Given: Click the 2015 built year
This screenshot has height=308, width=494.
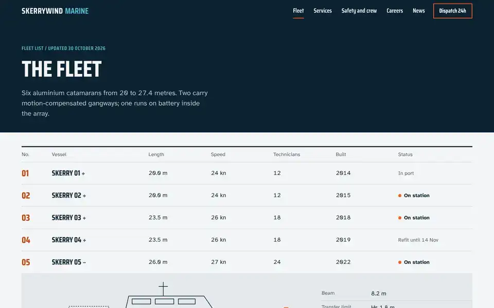Looking at the screenshot, I should click(343, 195).
